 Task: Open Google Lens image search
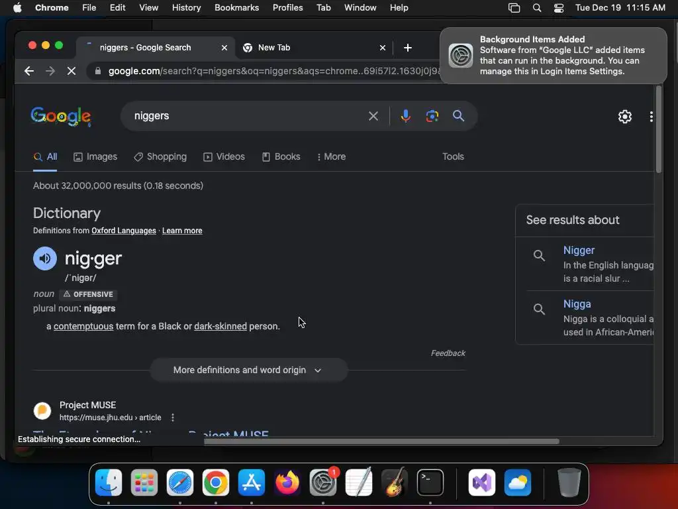point(432,116)
